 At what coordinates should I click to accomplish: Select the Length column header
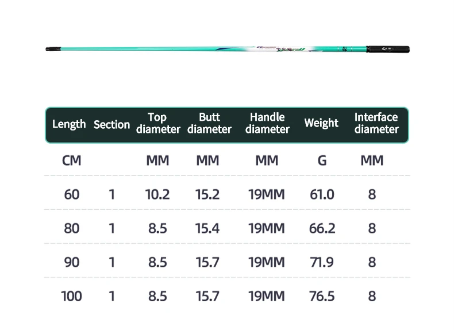[69, 124]
